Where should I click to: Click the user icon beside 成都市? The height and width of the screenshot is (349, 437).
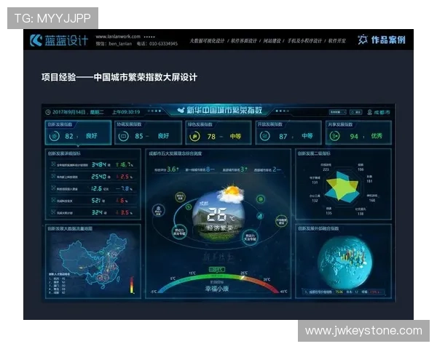(x=369, y=112)
